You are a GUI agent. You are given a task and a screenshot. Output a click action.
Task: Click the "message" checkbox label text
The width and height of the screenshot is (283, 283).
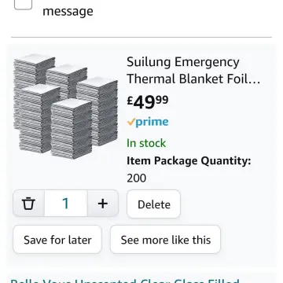click(x=68, y=11)
